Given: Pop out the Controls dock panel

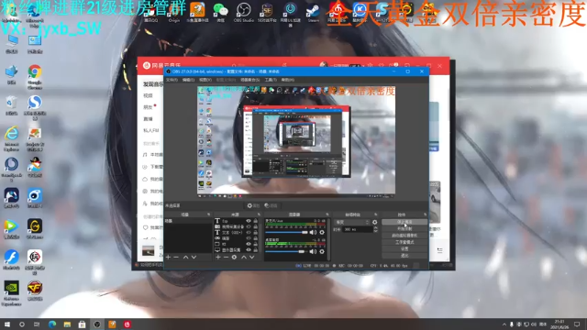Looking at the screenshot, I should [425, 214].
